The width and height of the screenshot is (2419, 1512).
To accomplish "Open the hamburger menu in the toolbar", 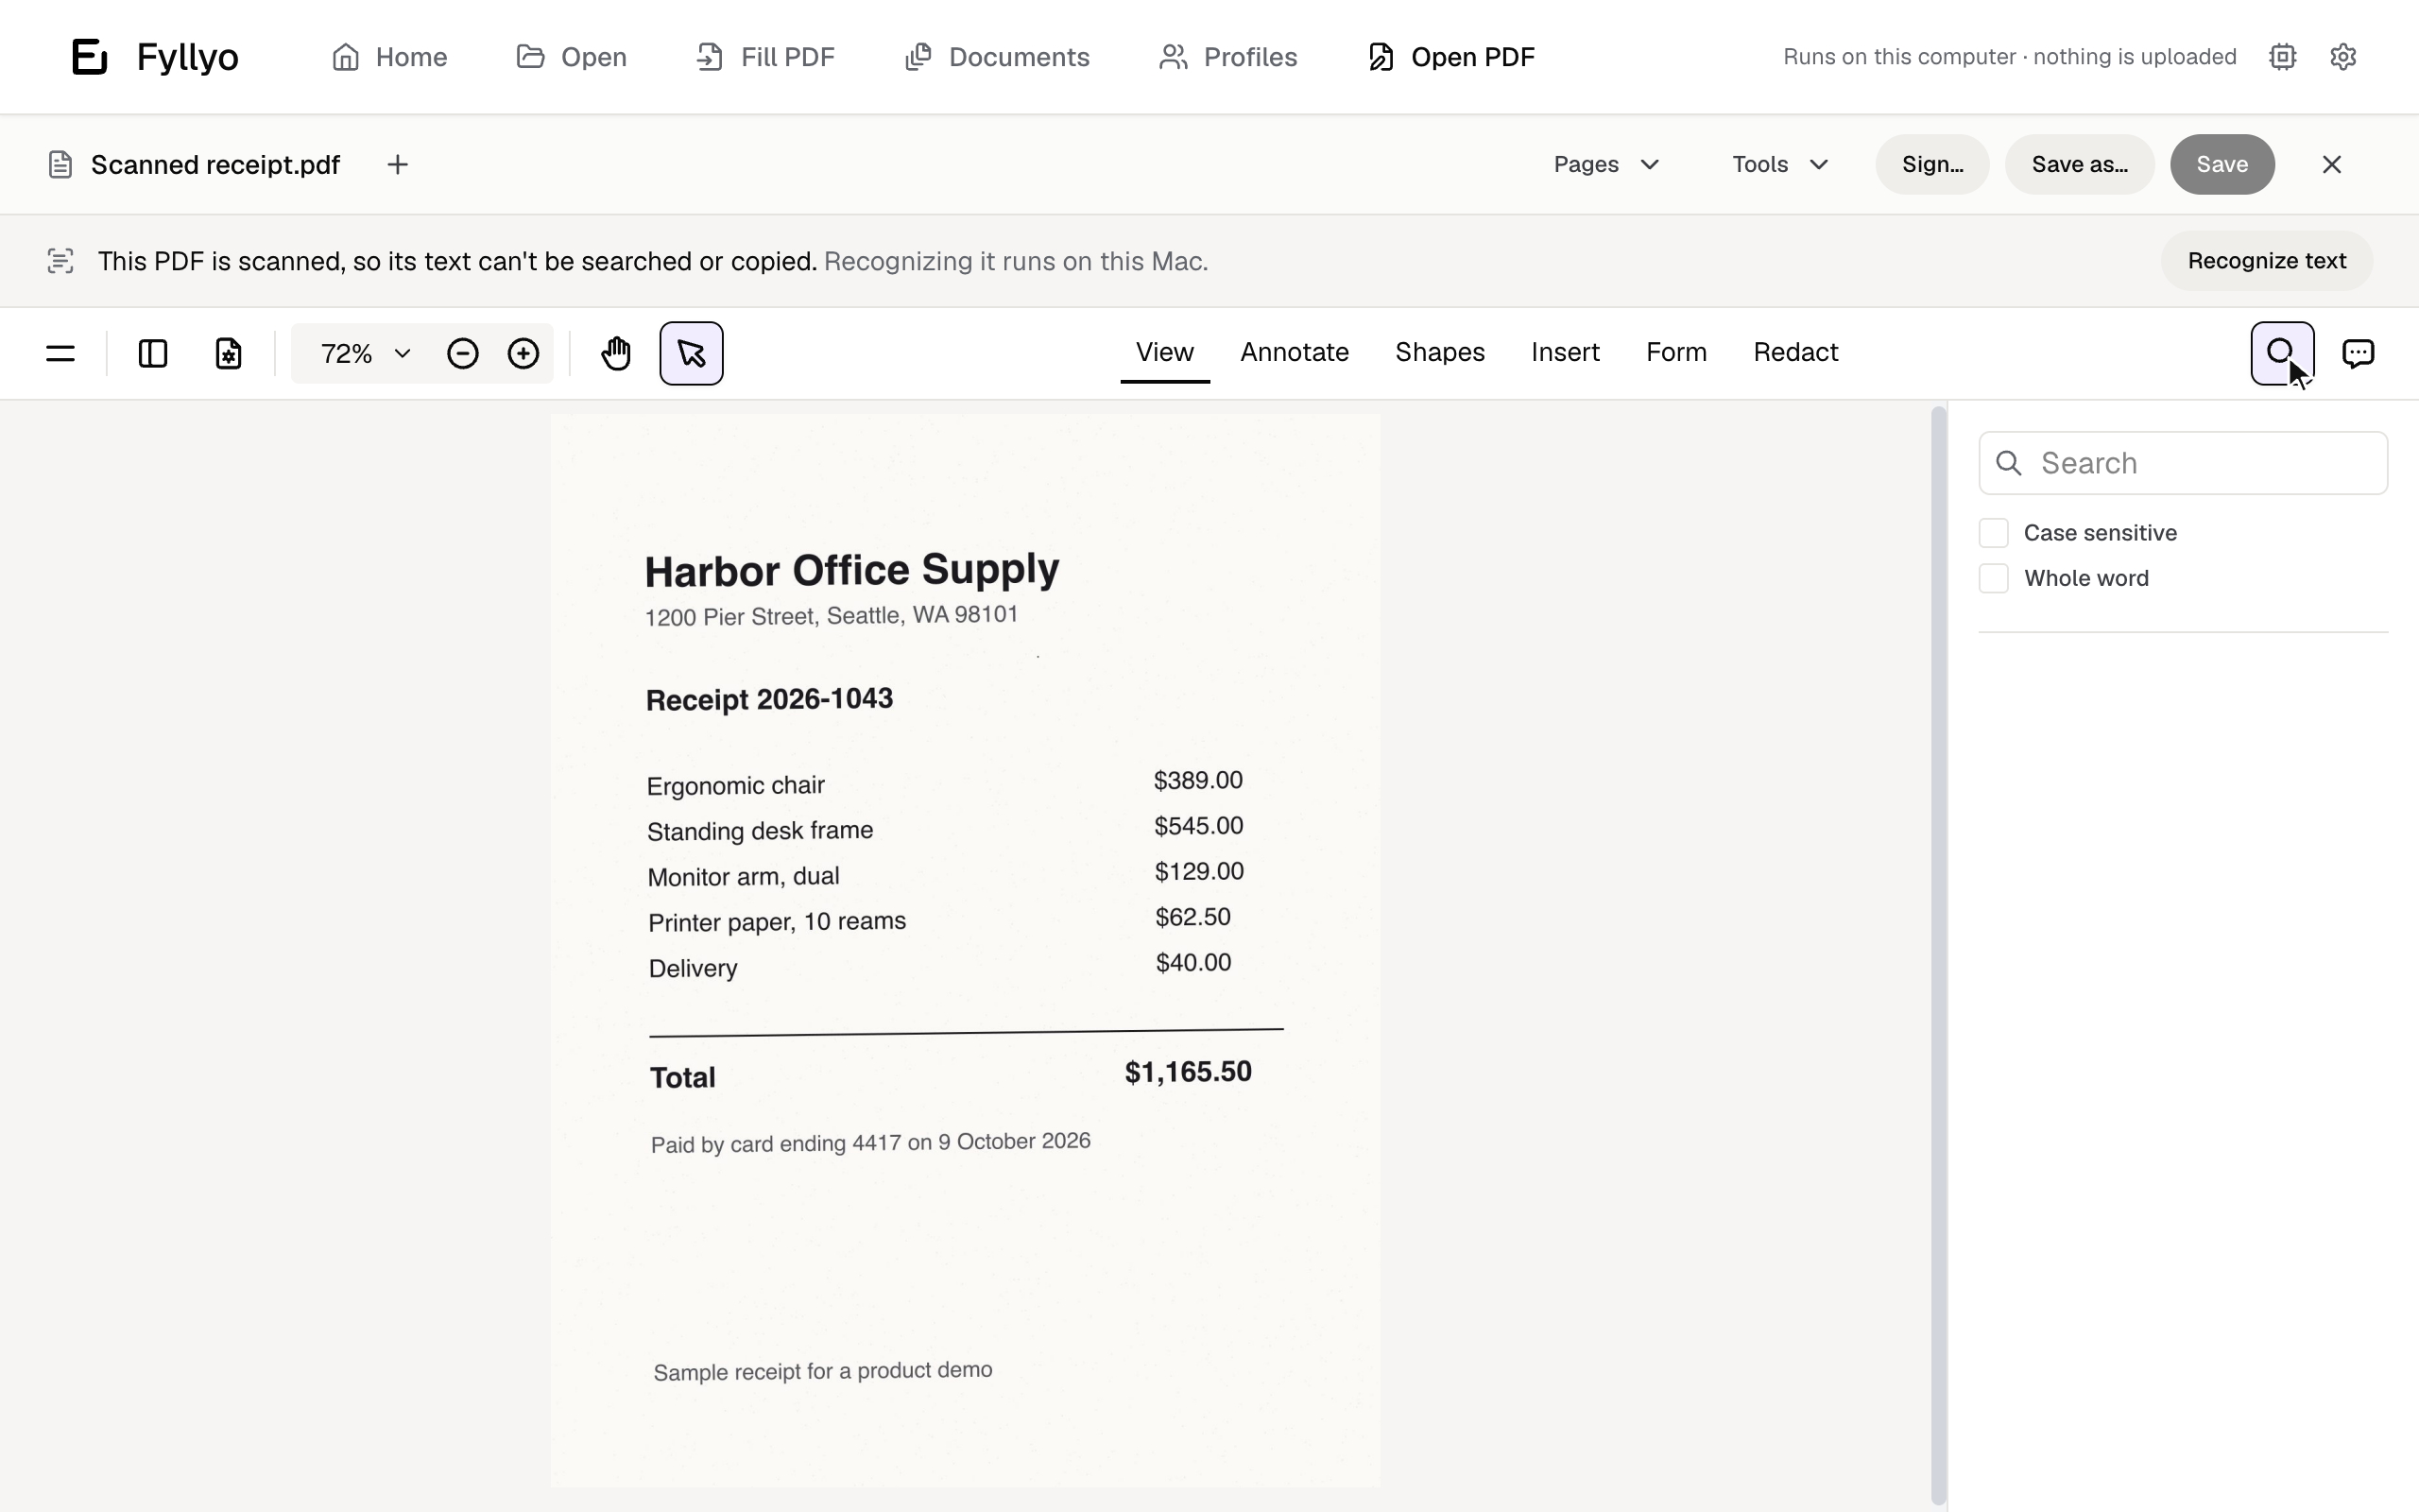I will 60,353.
